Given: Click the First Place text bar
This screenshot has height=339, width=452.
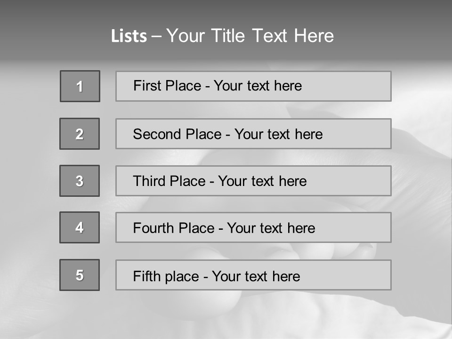Looking at the screenshot, I should point(253,86).
